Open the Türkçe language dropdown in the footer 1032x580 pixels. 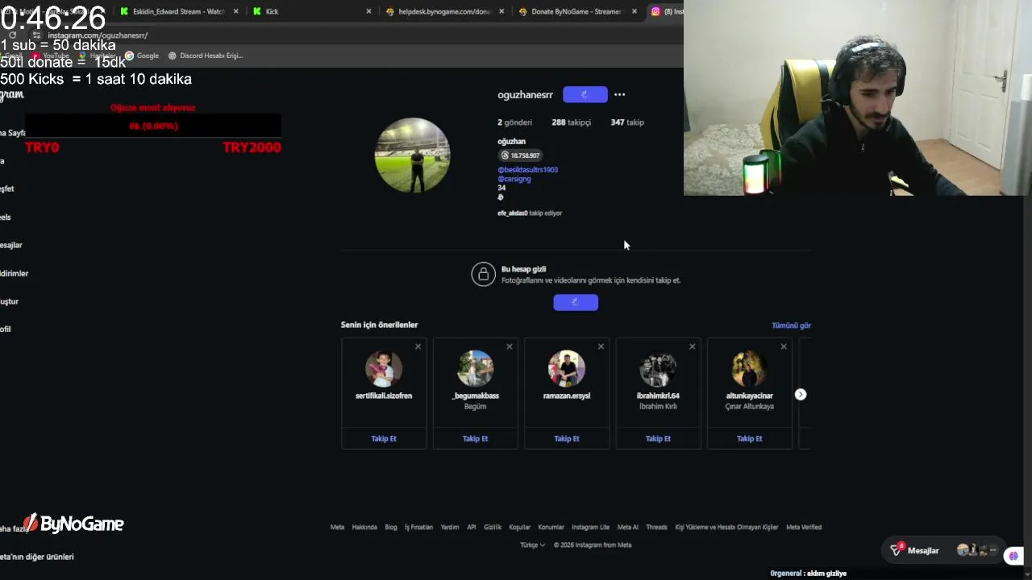coord(532,545)
